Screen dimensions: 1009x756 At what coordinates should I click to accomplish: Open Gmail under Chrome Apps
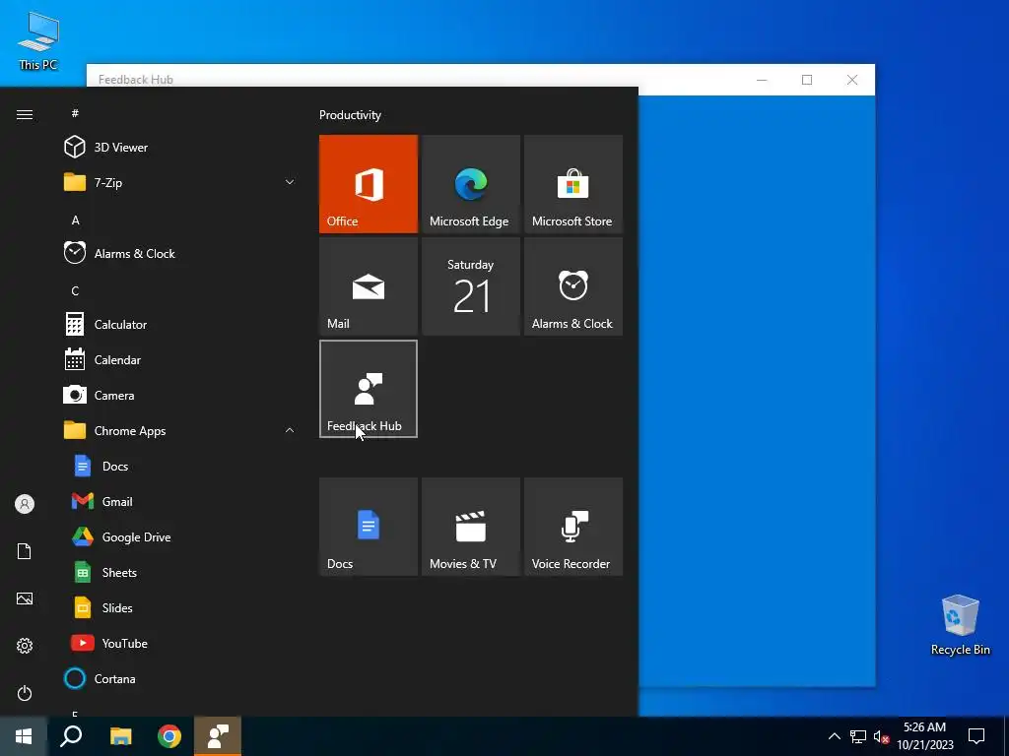point(180,501)
